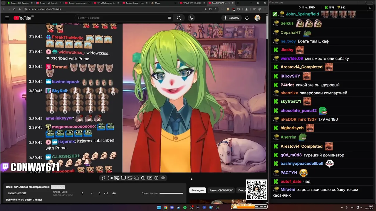Add +1 minute to split

pos(92,193)
